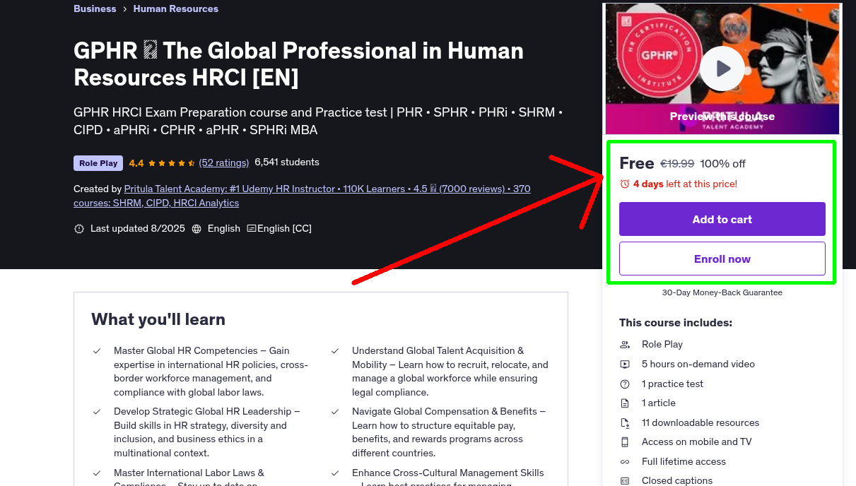Click the GPHR HRCI Exam Preparation subtitle
The height and width of the screenshot is (486, 856).
tap(318, 121)
